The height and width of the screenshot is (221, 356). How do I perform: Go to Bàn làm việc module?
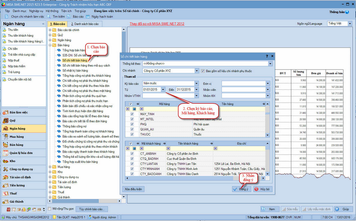[x=24, y=112]
